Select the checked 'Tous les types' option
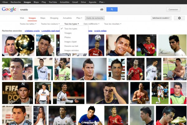This screenshot has width=187, height=125. pyautogui.click(x=70, y=29)
